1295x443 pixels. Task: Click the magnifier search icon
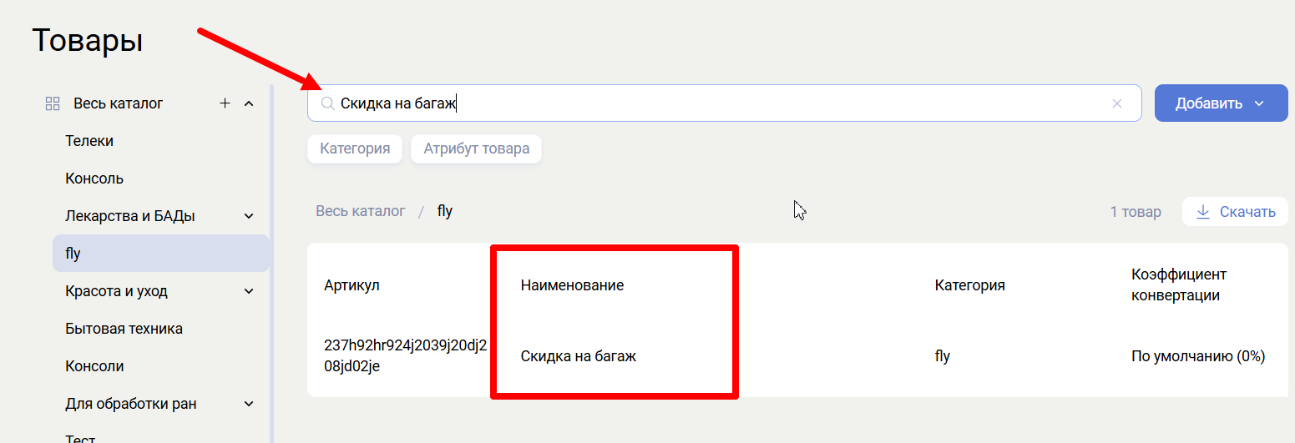tap(327, 103)
